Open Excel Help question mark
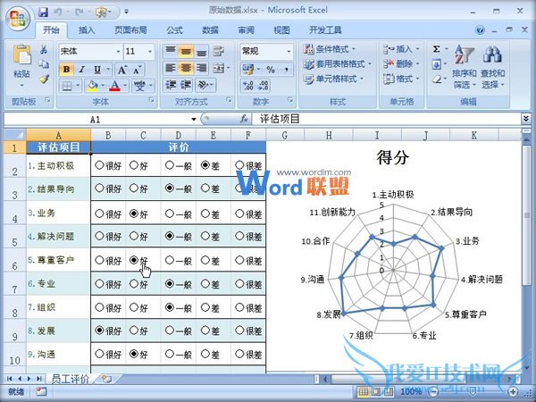This screenshot has height=402, width=536. pyautogui.click(x=480, y=30)
